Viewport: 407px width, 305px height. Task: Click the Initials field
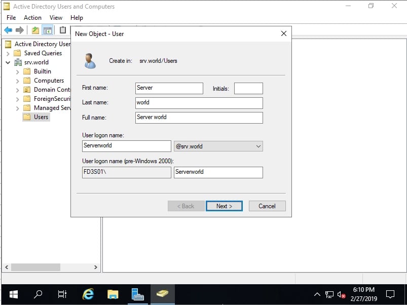click(x=248, y=88)
